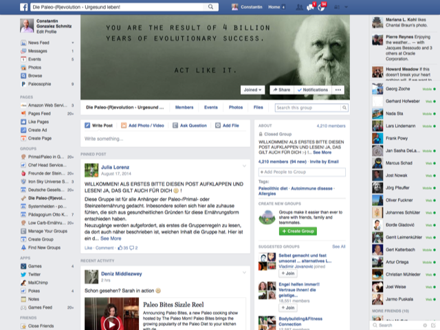Open MailChimp app in sidebar
The height and width of the screenshot is (330, 440).
pos(38,283)
